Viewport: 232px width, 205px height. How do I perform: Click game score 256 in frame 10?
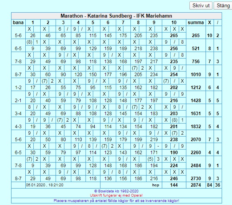tap(174, 49)
